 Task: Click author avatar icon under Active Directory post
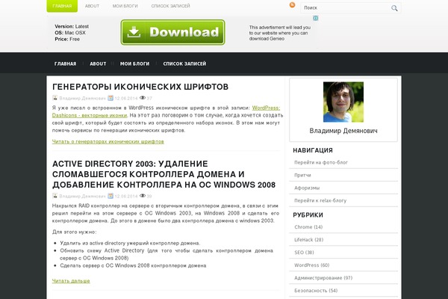(x=55, y=196)
